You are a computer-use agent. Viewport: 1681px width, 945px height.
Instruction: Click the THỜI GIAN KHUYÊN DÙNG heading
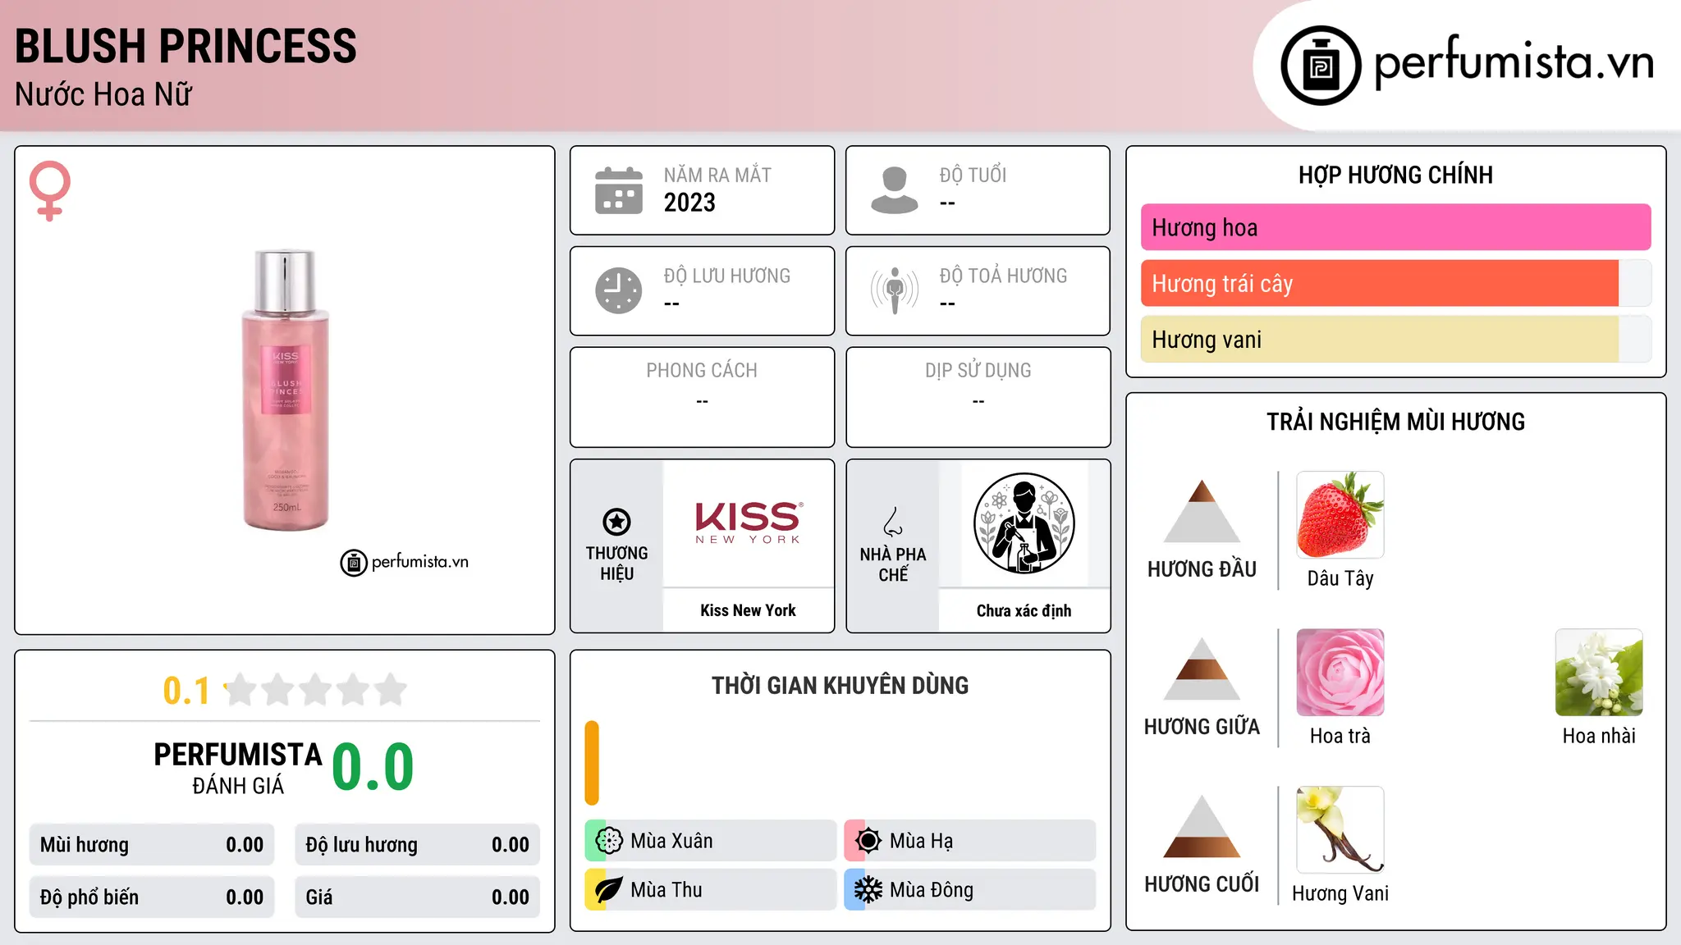(x=840, y=685)
